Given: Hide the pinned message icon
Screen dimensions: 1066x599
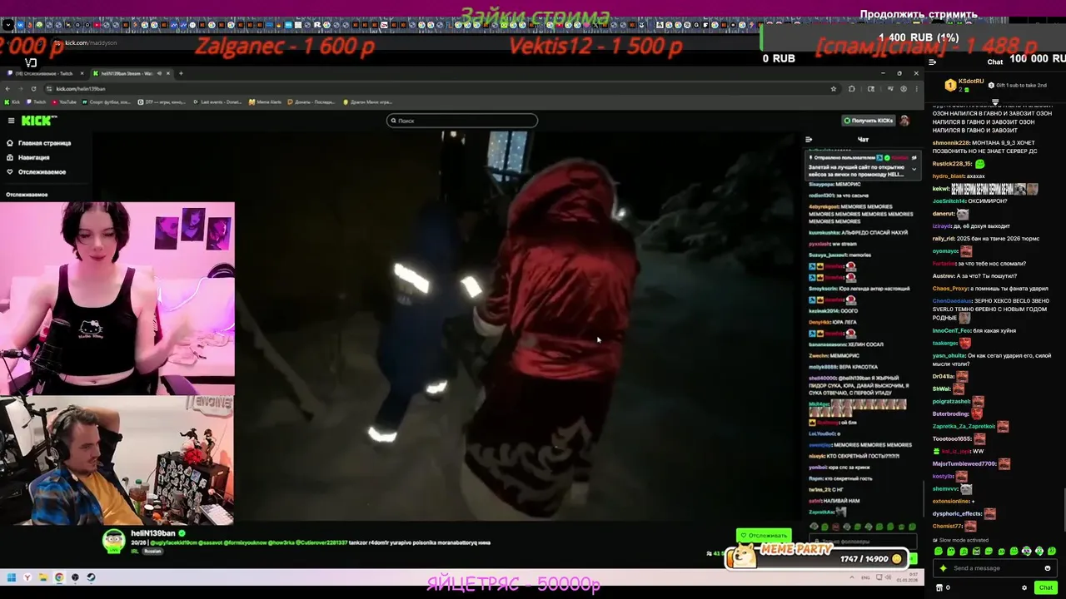Looking at the screenshot, I should tap(914, 157).
